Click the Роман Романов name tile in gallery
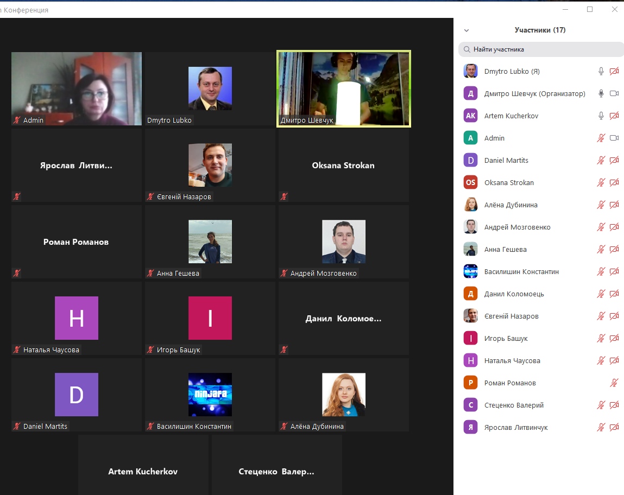The width and height of the screenshot is (624, 495). click(76, 242)
